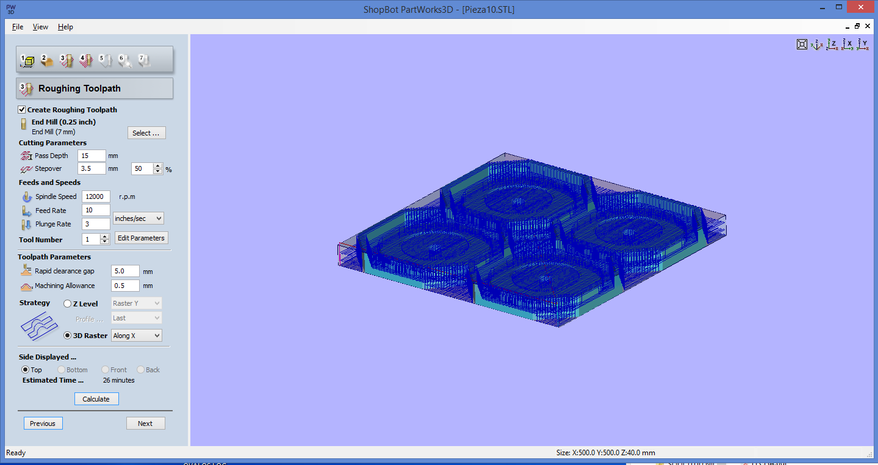Open step 4 Finishing Toolpath icon
Screen dimensions: 878x465
click(85, 60)
